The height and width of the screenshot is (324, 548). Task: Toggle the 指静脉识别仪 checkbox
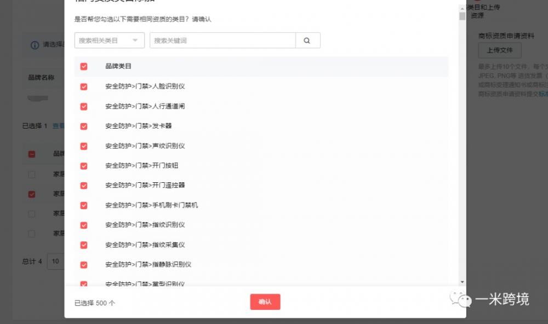[84, 265]
